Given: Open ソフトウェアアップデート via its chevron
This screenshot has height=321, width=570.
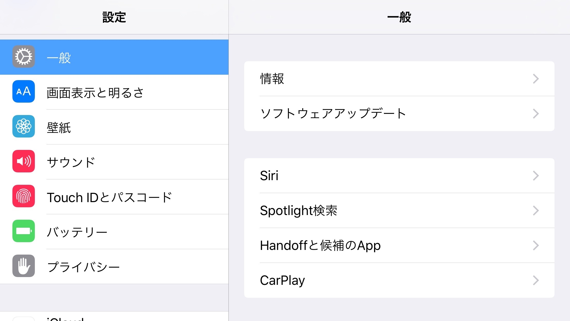Looking at the screenshot, I should 536,113.
